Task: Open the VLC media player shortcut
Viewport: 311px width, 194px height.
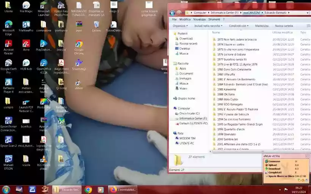Action: (44, 160)
